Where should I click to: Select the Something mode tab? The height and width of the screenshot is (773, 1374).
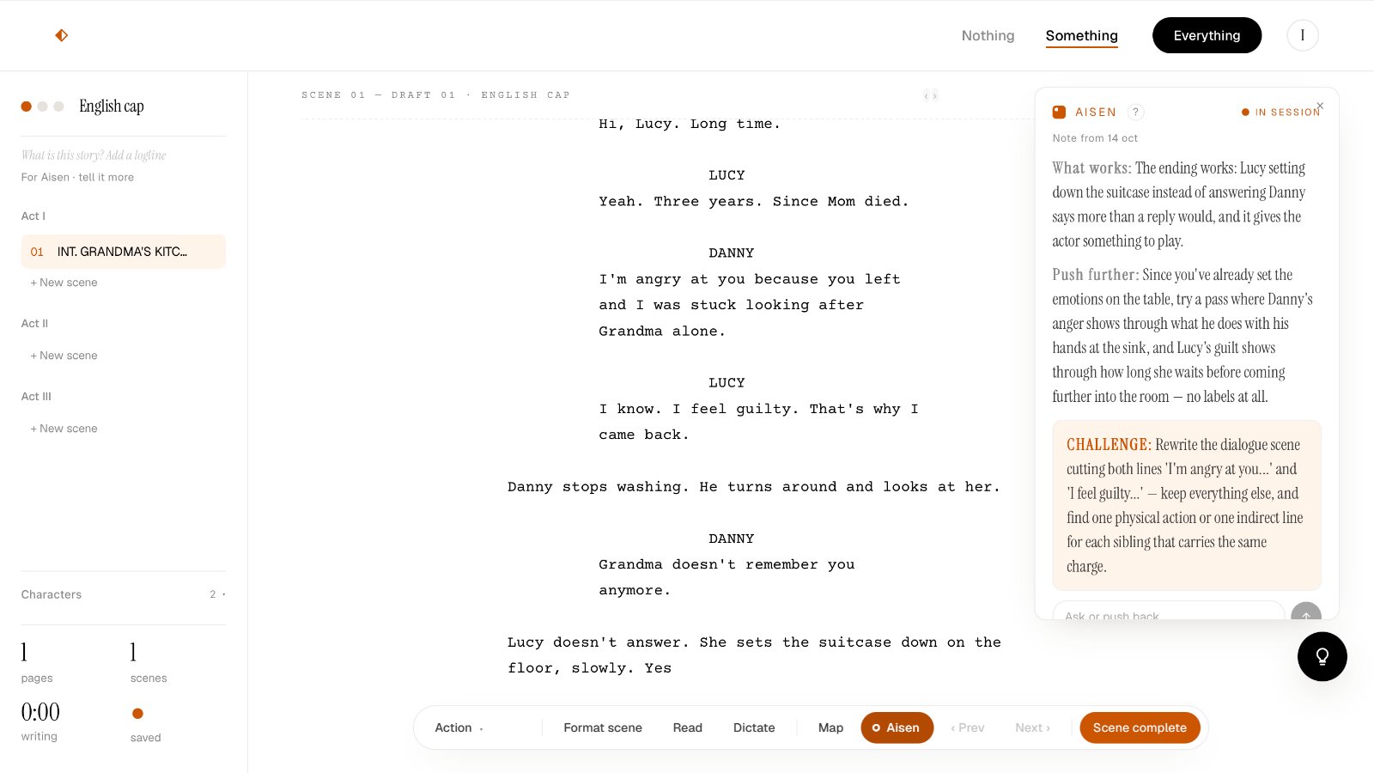(x=1081, y=35)
